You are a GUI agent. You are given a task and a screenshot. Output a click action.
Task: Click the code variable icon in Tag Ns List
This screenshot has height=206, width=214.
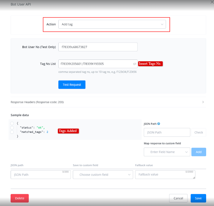[x=135, y=64]
